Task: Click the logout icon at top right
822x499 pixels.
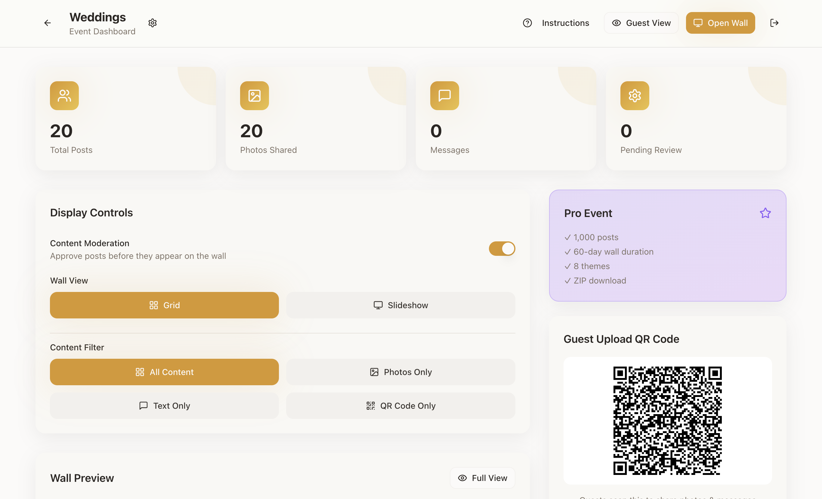Action: [774, 23]
